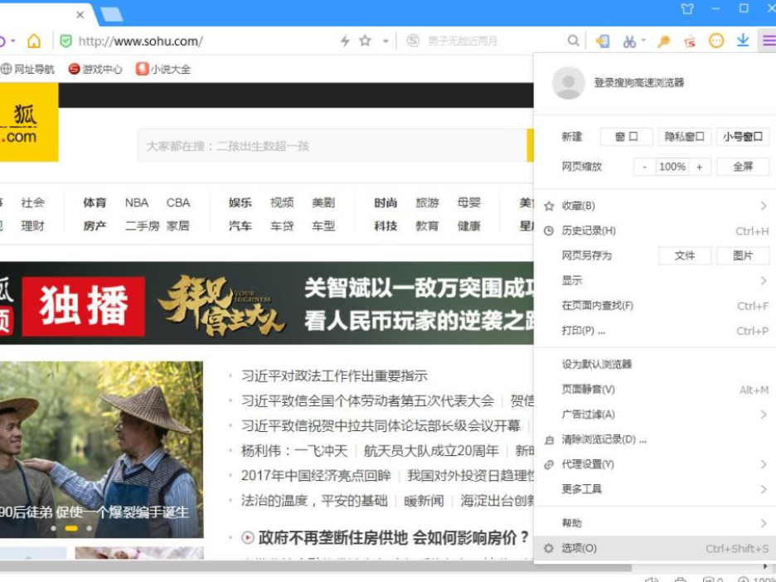Select the highlighted yellow carousel dot

[x=71, y=528]
